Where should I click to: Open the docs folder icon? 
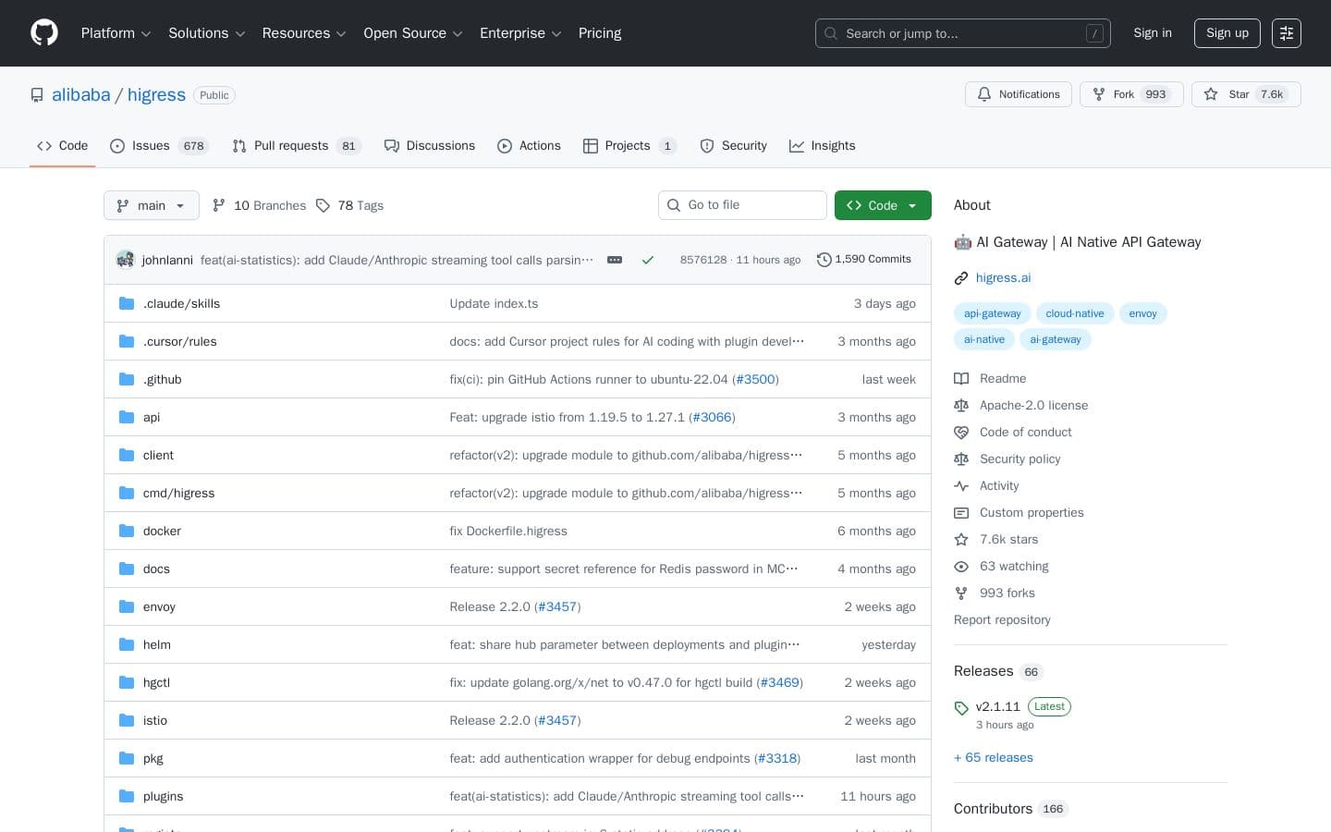tap(127, 569)
